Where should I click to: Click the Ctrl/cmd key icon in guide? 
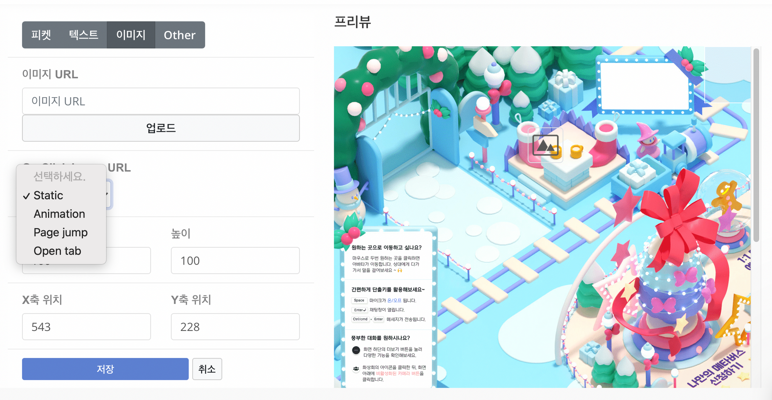[360, 319]
